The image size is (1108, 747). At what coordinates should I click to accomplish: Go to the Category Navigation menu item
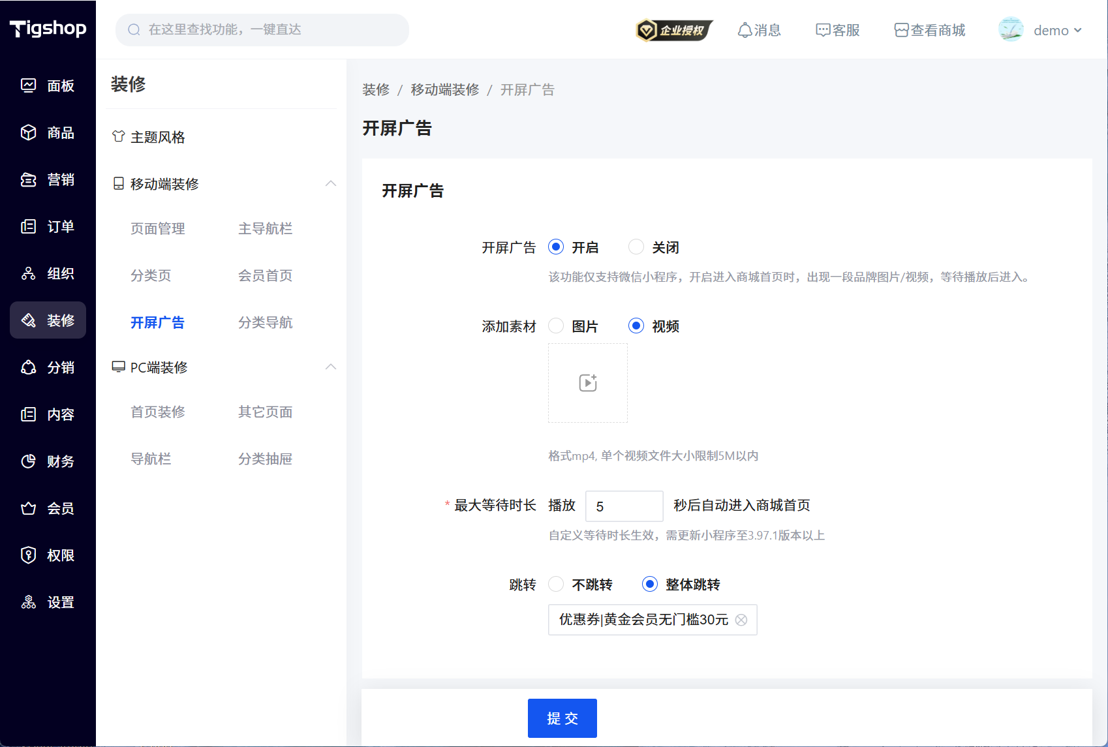(x=265, y=323)
